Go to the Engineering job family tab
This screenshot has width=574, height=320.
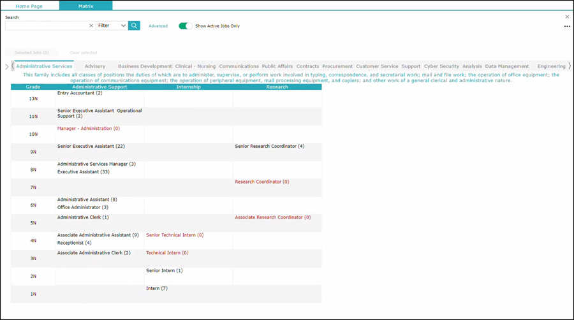point(551,66)
